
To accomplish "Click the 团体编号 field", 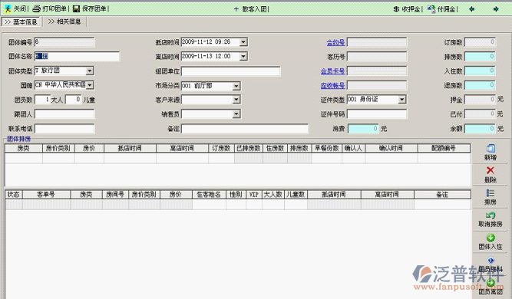I will click(x=64, y=41).
